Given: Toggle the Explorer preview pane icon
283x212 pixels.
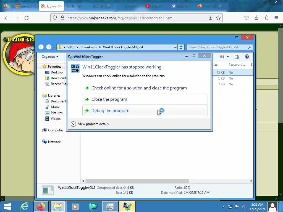Looking at the screenshot, I should tap(237, 57).
